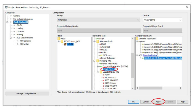Select XC8 Compiler category
This screenshot has height=108, width=192.
[25, 41]
